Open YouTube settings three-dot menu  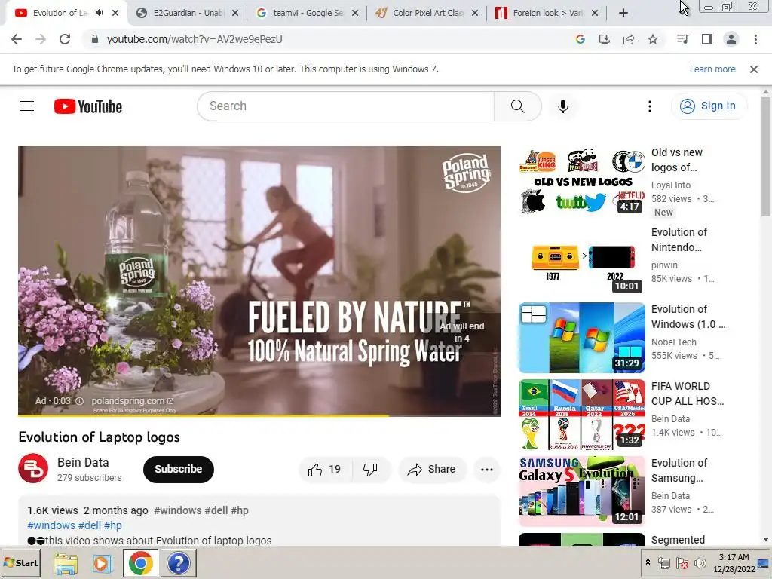[x=649, y=106]
